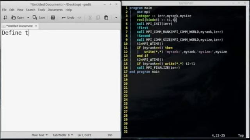
Task: Click in the gedit text area after 'Define t'
Action: tap(29, 33)
